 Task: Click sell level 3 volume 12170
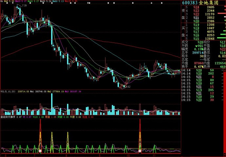pos(210,14)
